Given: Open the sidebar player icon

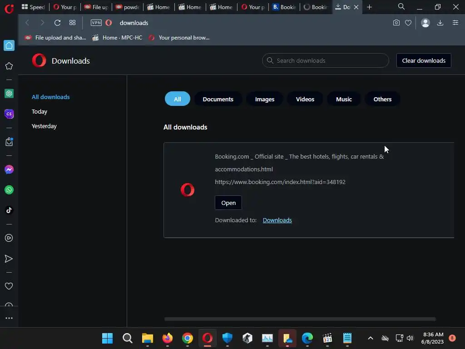Looking at the screenshot, I should click(9, 238).
